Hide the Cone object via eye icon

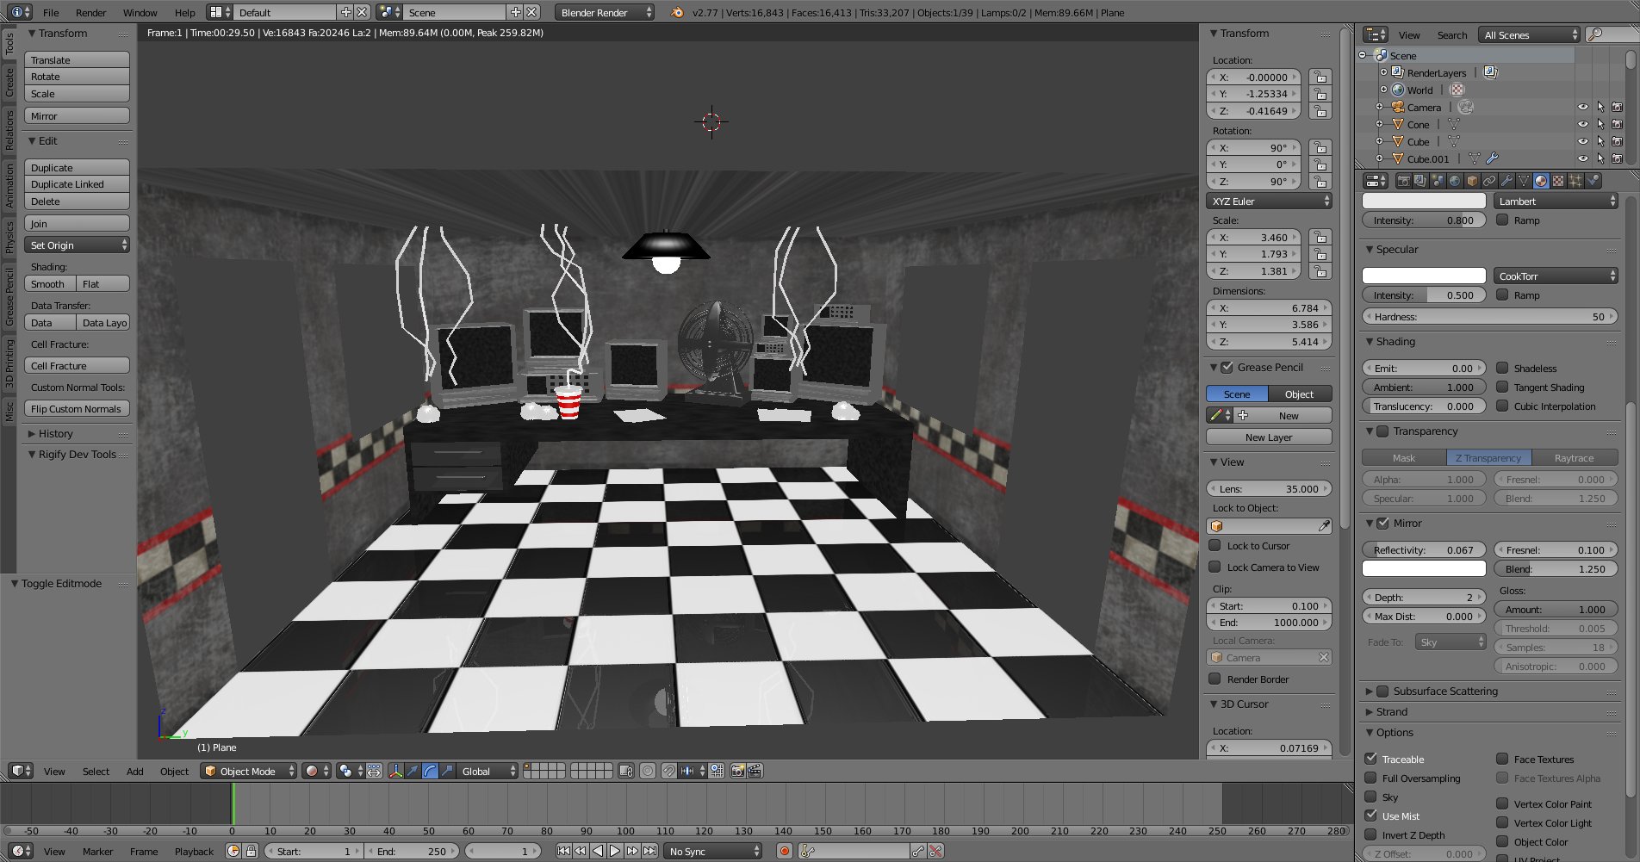(x=1582, y=124)
